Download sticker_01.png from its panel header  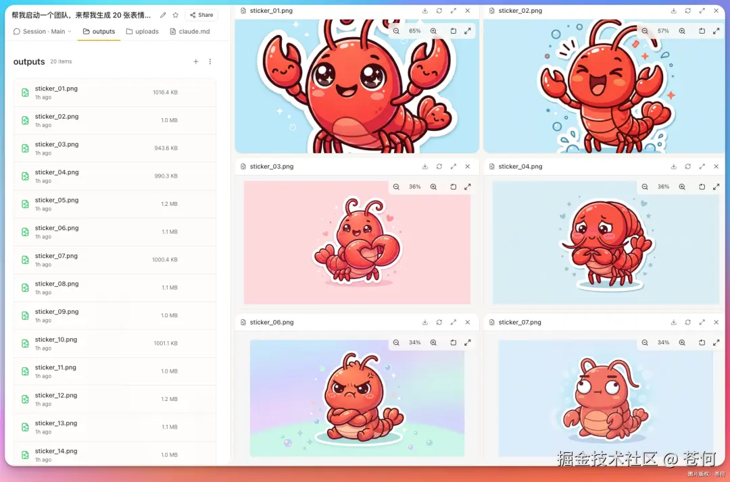click(x=425, y=11)
